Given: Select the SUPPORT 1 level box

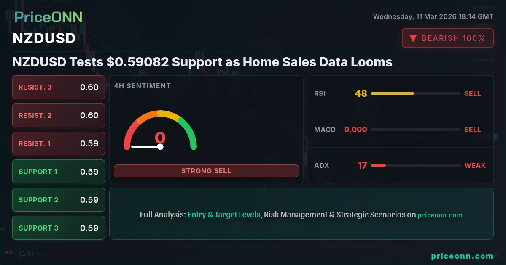Looking at the screenshot, I should pos(59,172).
